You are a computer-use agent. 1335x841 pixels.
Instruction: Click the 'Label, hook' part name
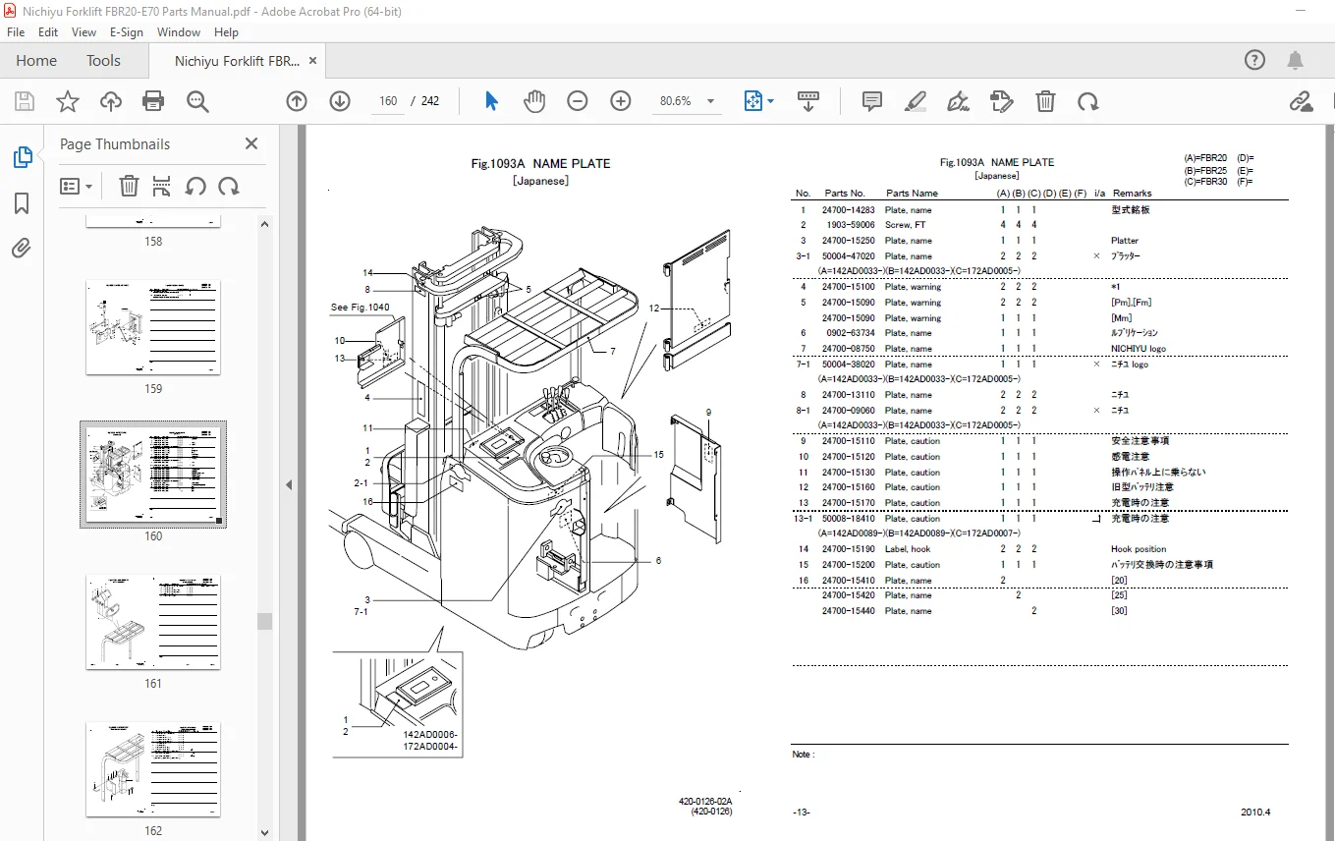click(x=908, y=549)
